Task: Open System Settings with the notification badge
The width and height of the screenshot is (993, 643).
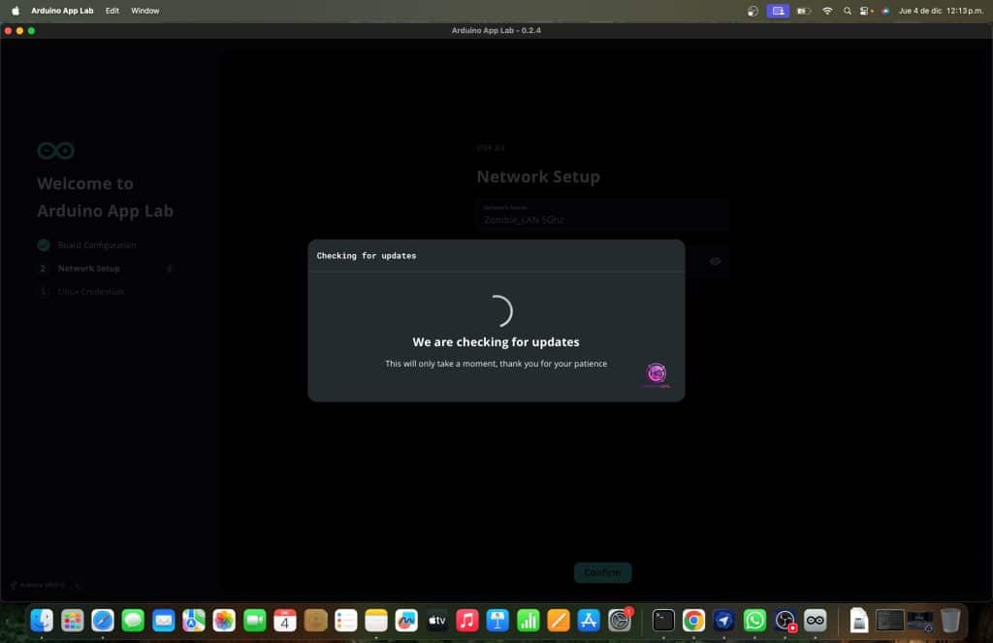Action: coord(620,620)
